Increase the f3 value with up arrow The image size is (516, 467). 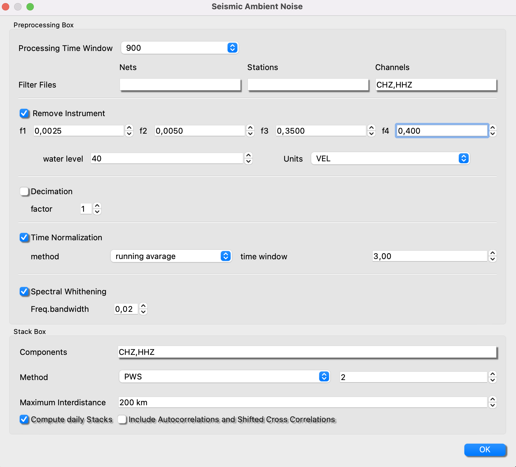tap(371, 128)
